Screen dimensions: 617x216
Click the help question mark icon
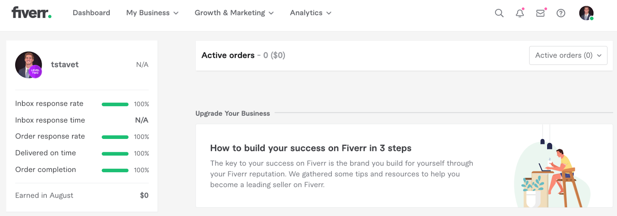coord(561,13)
